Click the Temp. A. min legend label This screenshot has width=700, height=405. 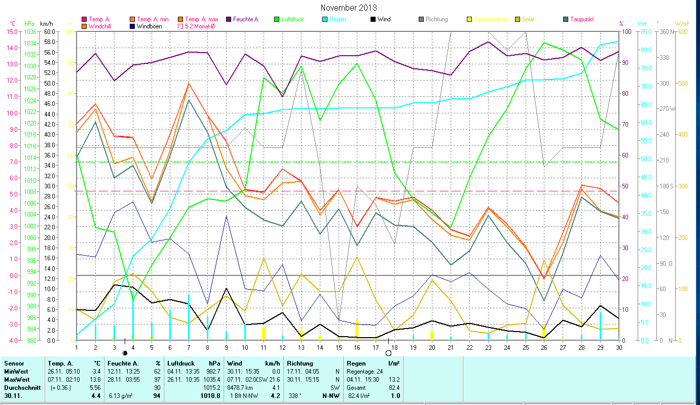point(152,19)
